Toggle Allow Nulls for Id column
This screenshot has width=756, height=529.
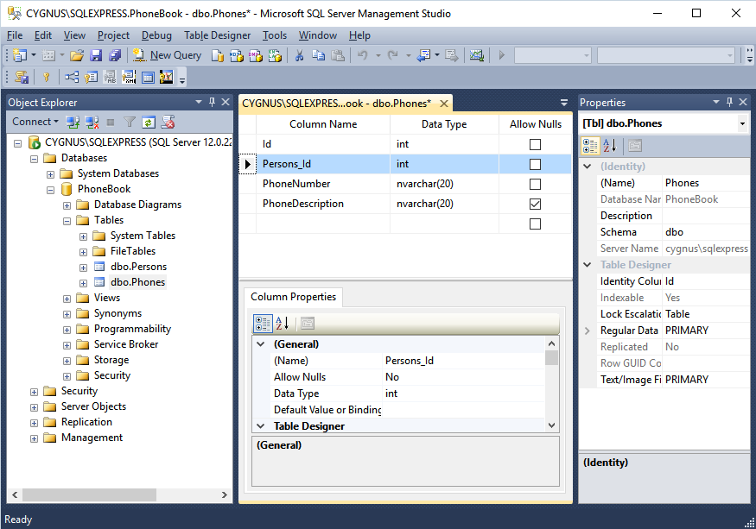pyautogui.click(x=535, y=144)
